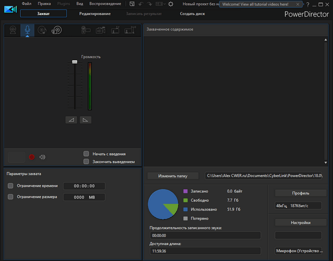Click the Профиль button

pos(301,193)
